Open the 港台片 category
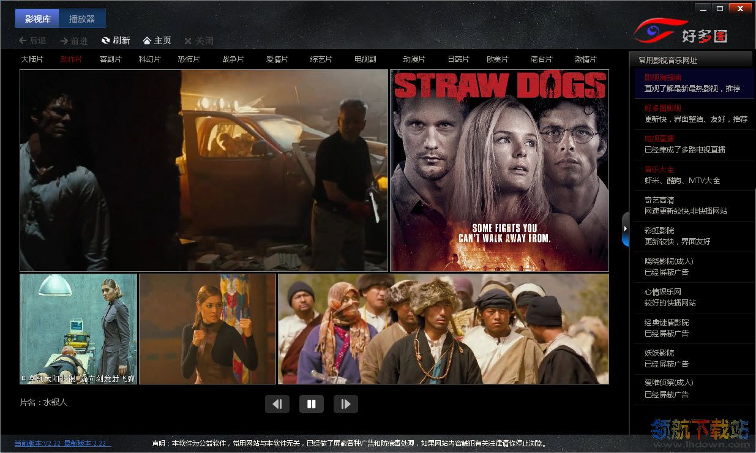Image resolution: width=756 pixels, height=453 pixels. [542, 59]
